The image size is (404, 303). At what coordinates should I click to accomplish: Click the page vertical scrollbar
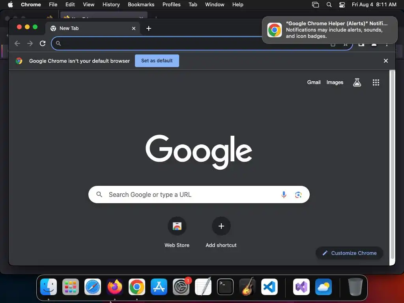click(392, 165)
